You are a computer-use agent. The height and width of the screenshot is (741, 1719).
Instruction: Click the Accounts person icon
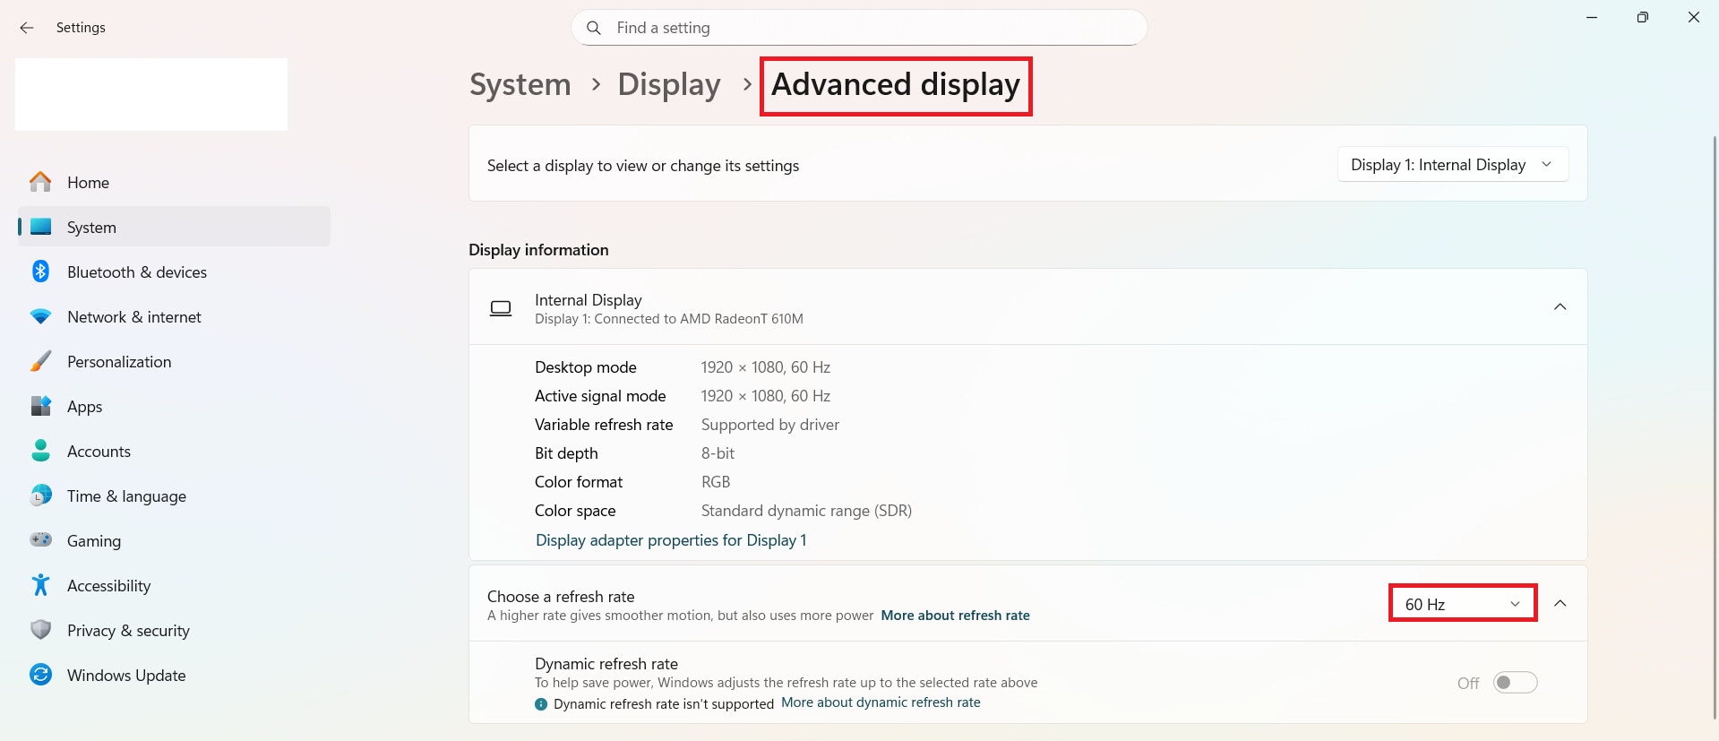40,451
